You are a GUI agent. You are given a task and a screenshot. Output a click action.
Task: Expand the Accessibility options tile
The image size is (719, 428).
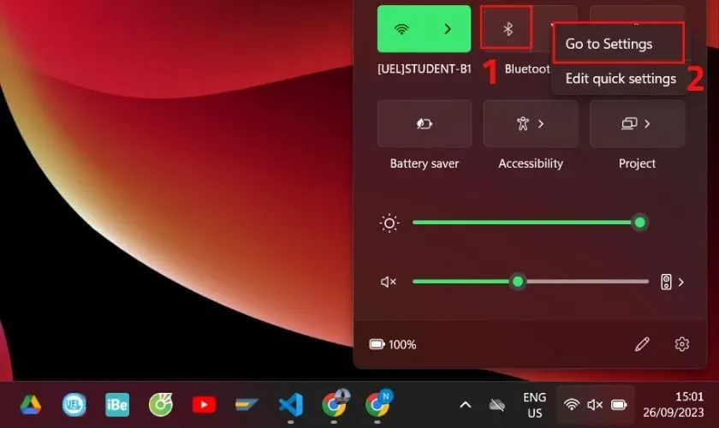(x=531, y=124)
